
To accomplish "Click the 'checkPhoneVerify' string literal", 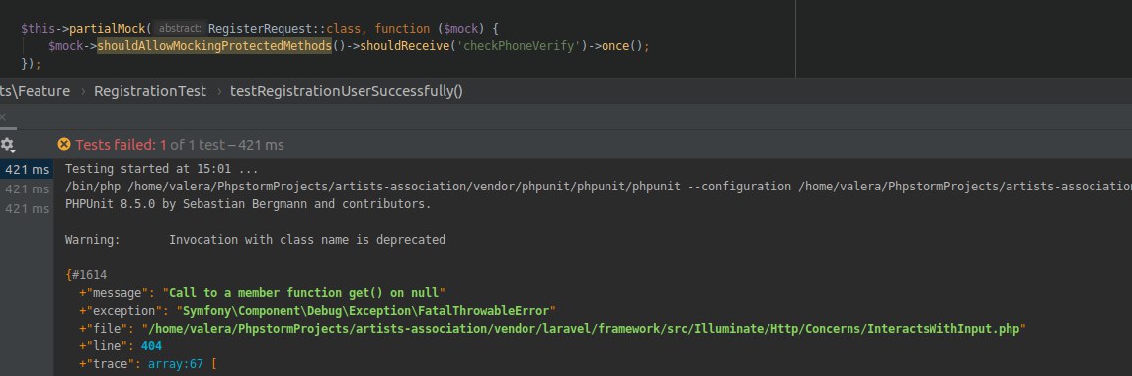I will click(519, 46).
